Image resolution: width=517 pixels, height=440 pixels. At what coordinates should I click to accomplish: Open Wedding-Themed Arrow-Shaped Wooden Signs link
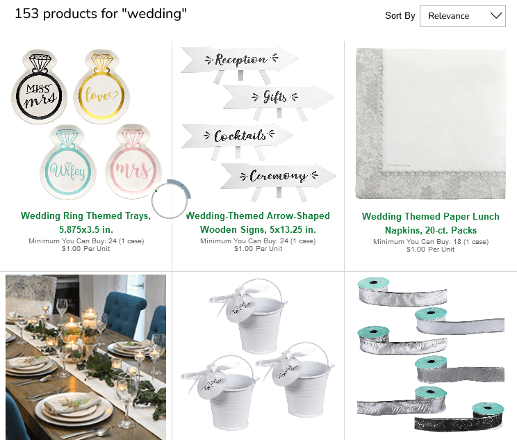[x=258, y=222]
